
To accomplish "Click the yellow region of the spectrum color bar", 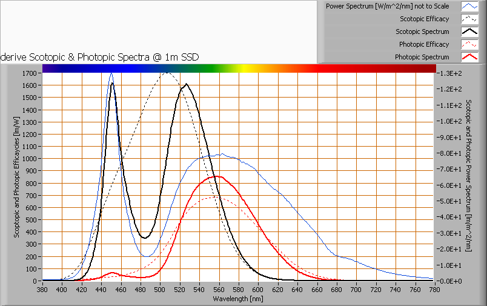I will click(x=248, y=68).
